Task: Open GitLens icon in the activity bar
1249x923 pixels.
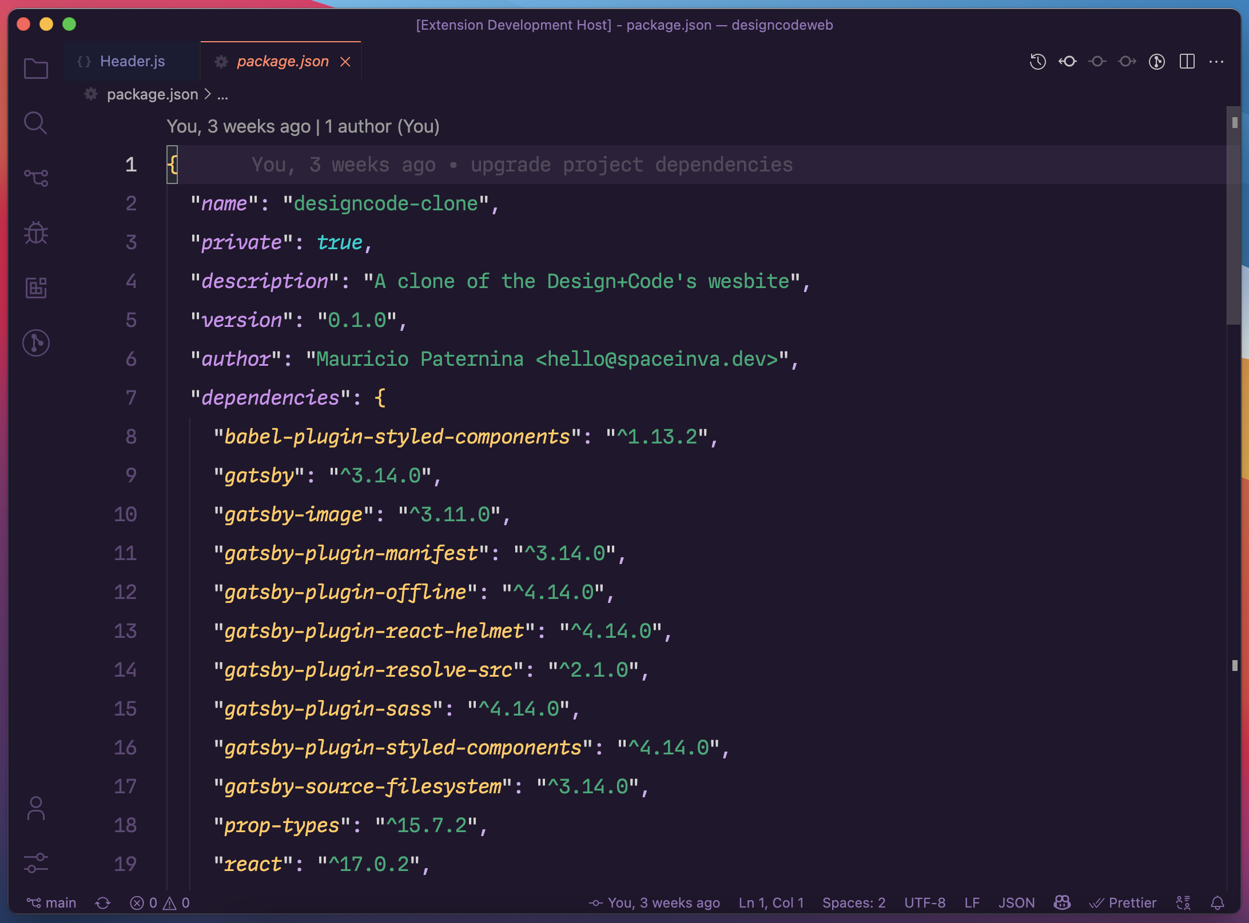Action: (x=35, y=343)
